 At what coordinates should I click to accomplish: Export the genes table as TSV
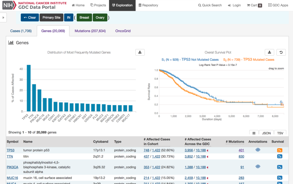click(x=280, y=133)
